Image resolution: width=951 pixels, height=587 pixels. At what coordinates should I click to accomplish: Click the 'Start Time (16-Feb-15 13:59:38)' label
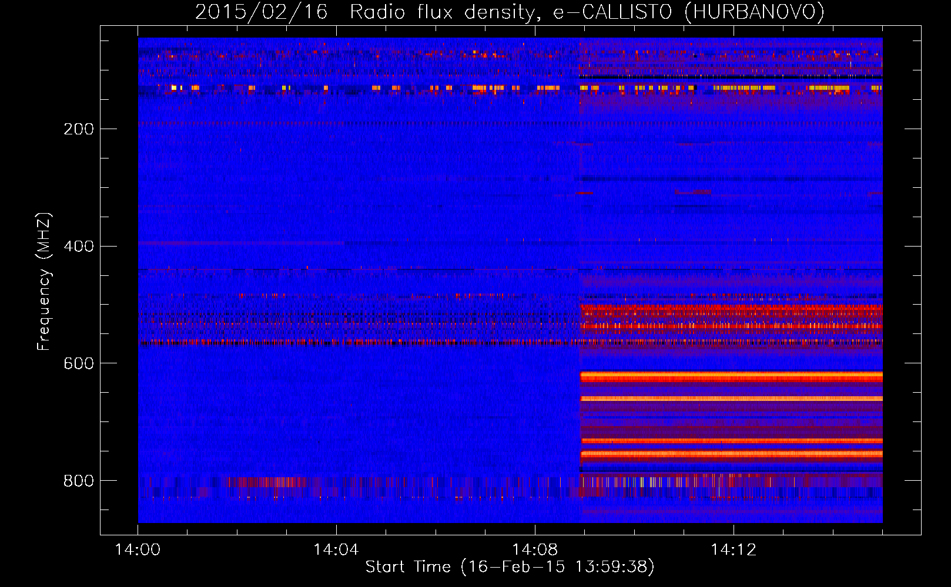tap(510, 566)
